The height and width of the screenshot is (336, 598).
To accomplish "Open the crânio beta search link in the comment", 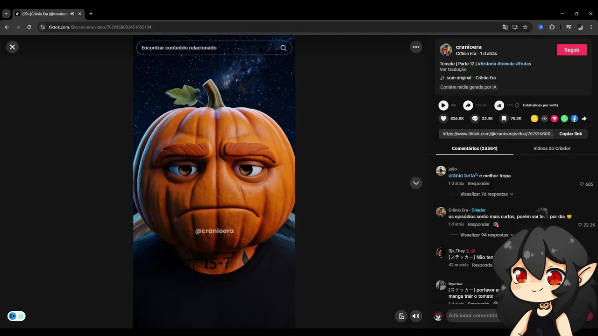I will (463, 175).
